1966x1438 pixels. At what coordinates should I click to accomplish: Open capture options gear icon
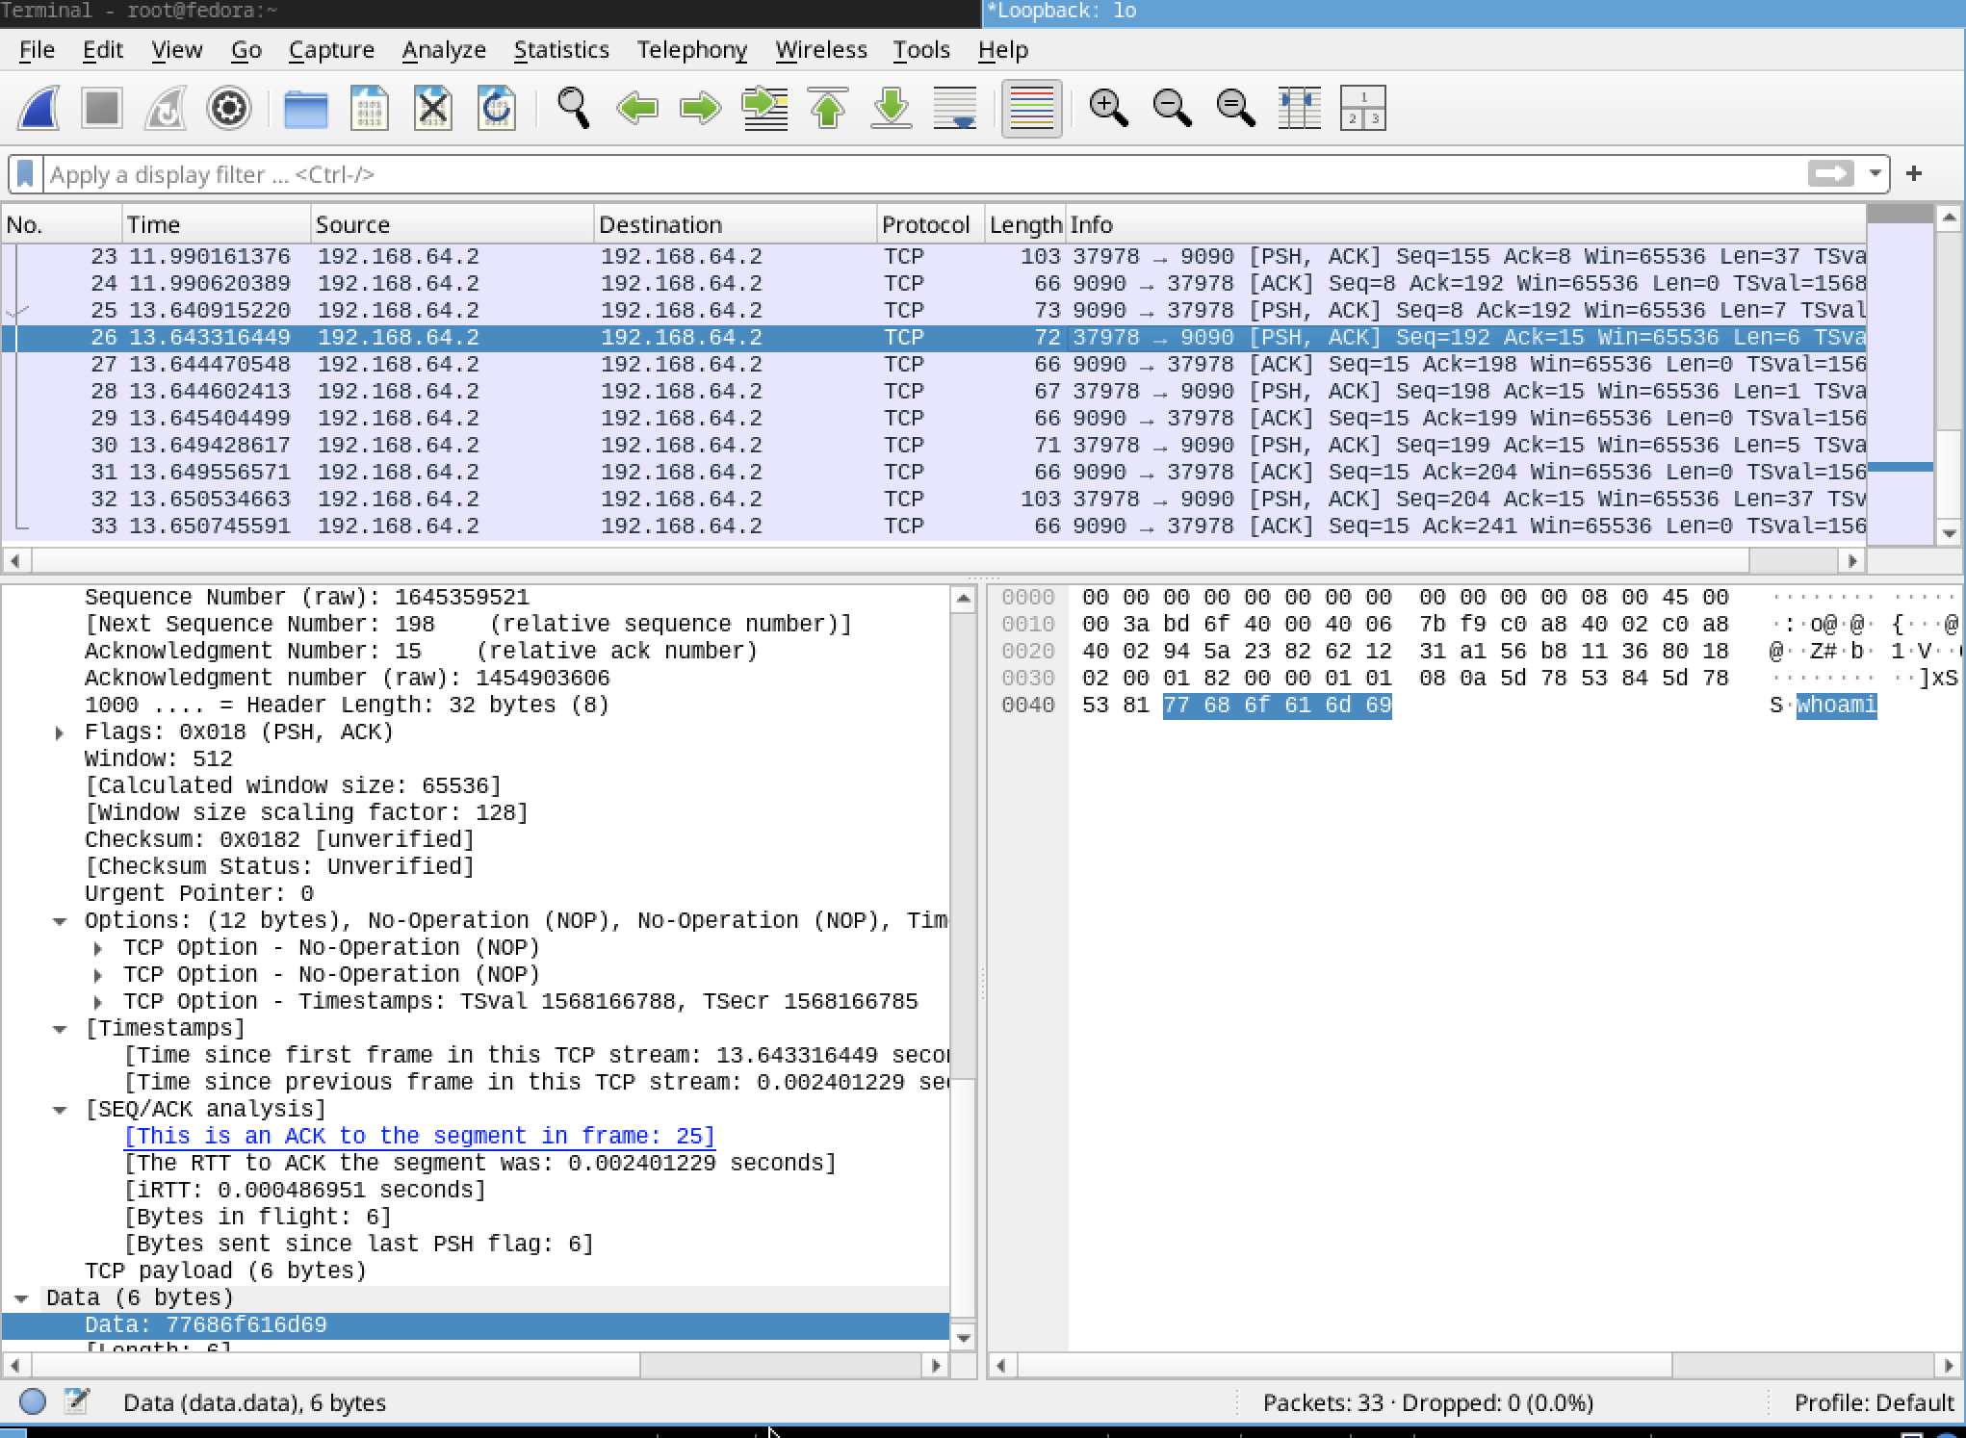pos(228,108)
